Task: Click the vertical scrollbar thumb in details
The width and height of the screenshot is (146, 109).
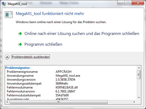Action: pyautogui.click(x=139, y=75)
